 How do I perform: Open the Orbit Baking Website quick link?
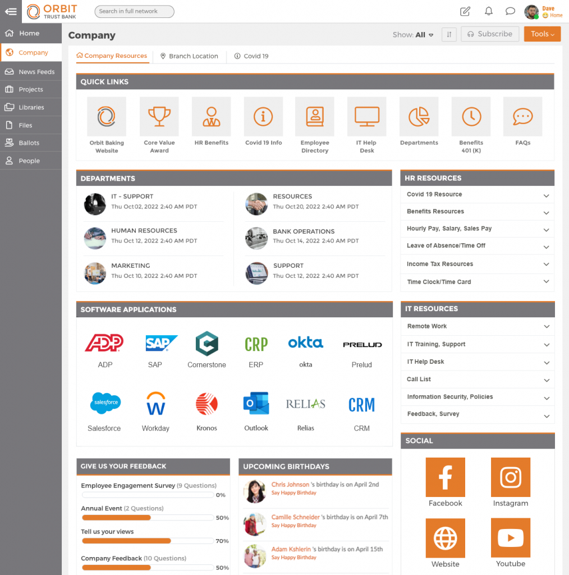tap(107, 116)
